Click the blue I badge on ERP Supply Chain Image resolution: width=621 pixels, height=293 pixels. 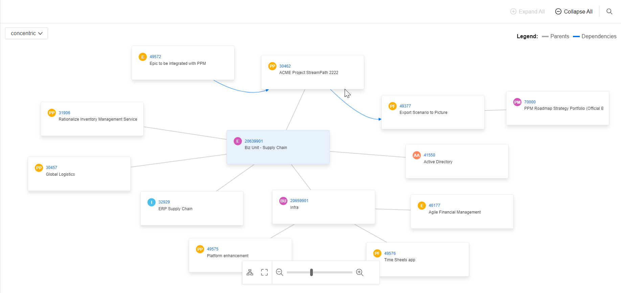(x=152, y=202)
